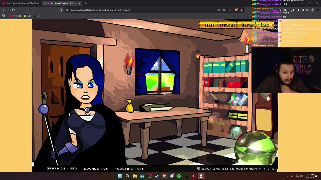
Task: Open OBS Studio from taskbar
Action: point(150,176)
